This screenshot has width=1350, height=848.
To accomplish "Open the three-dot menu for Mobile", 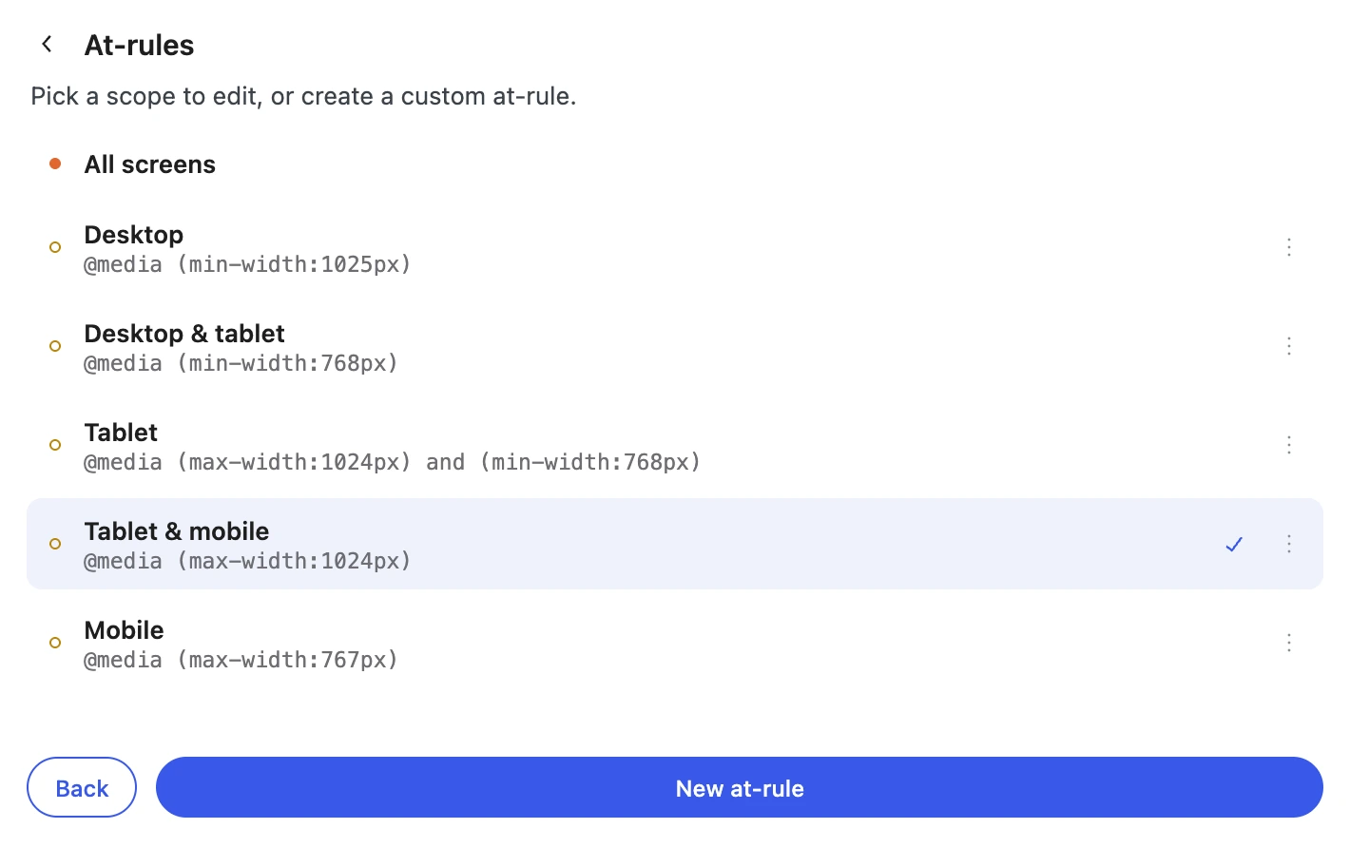I will pos(1289,643).
